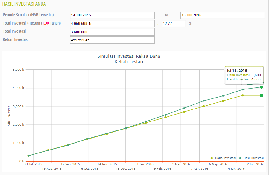
Task: Click the 6 May, 2016 x-axis label
Action: click(218, 164)
